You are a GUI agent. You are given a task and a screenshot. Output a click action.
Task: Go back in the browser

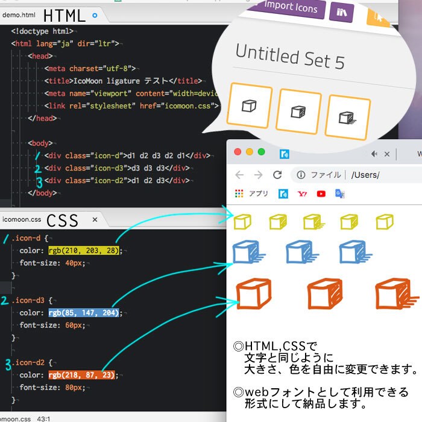click(x=239, y=175)
